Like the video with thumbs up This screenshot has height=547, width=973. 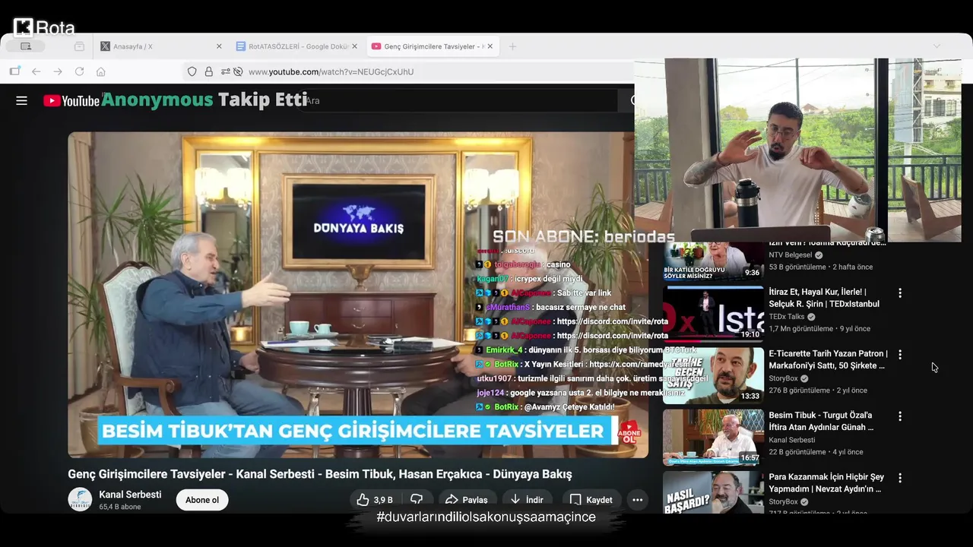click(x=375, y=500)
